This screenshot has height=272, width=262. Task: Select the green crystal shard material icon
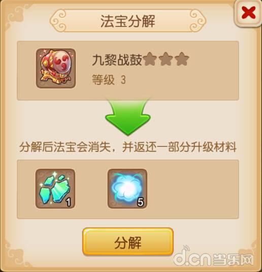tap(55, 189)
